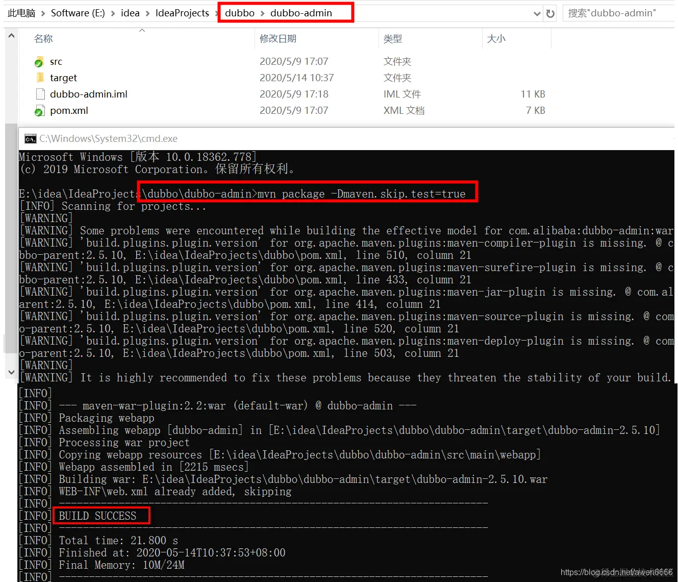678x582 pixels.
Task: Click the search dubbo-admin input field
Action: [x=618, y=13]
